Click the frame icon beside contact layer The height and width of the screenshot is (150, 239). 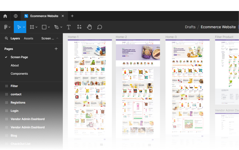click(x=7, y=94)
